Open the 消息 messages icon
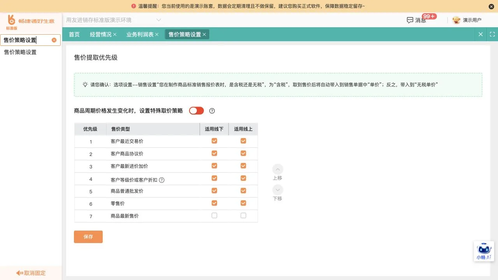Viewport: 498px width, 280px height. point(410,20)
